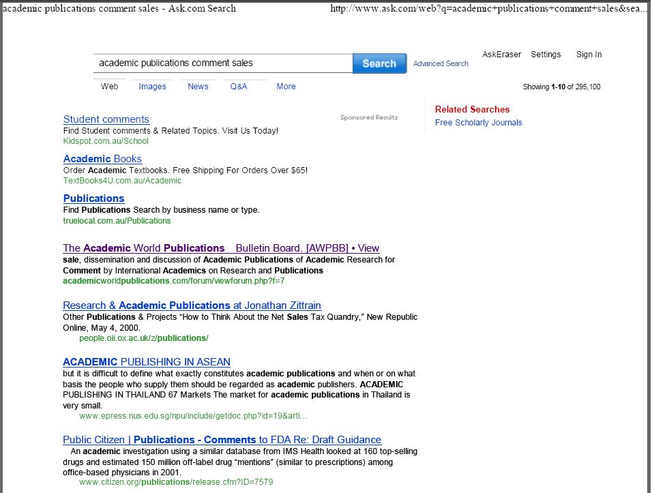Open the Student comments sponsored result
This screenshot has height=493, width=652.
(106, 119)
